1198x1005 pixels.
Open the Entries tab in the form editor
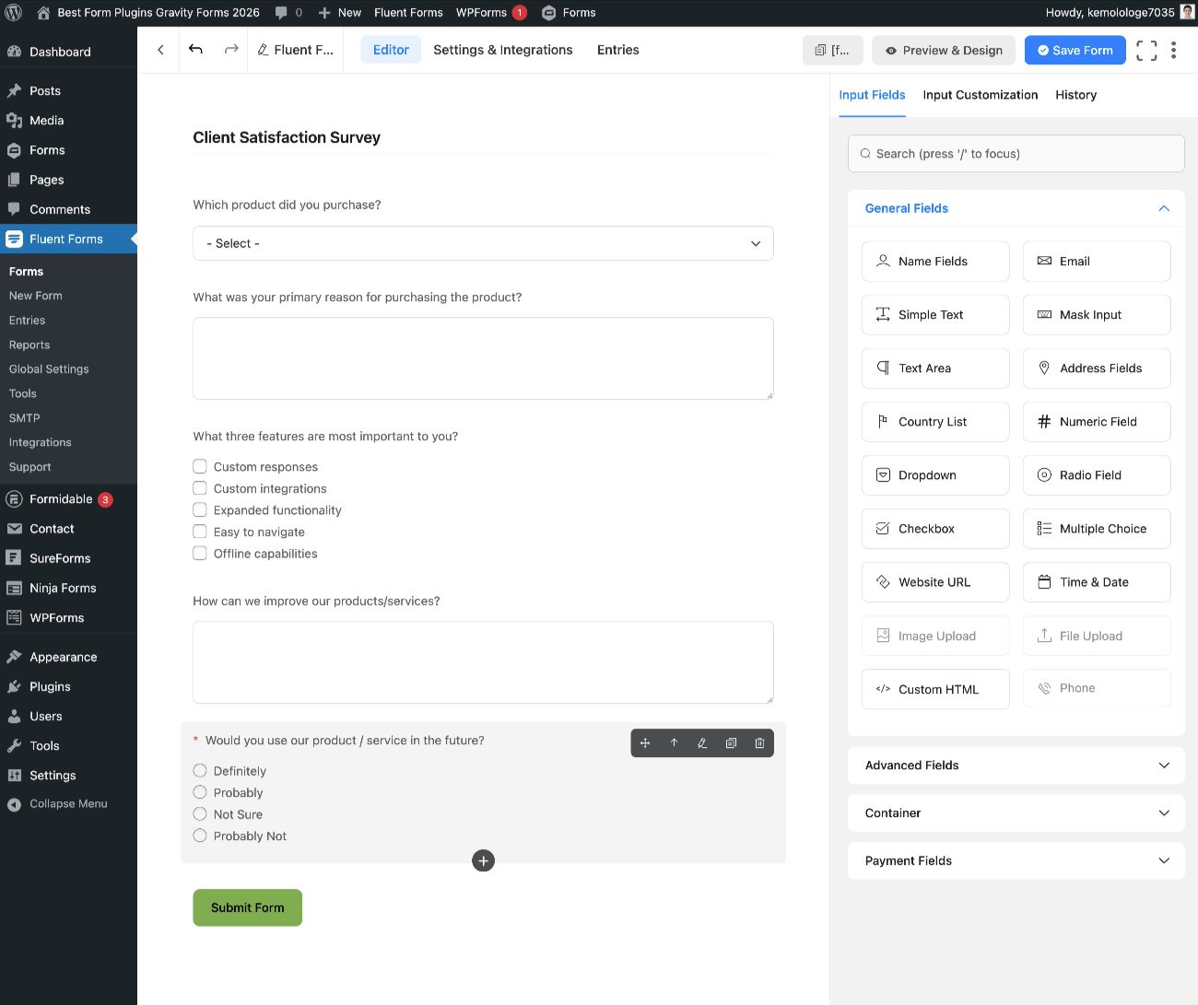[617, 50]
